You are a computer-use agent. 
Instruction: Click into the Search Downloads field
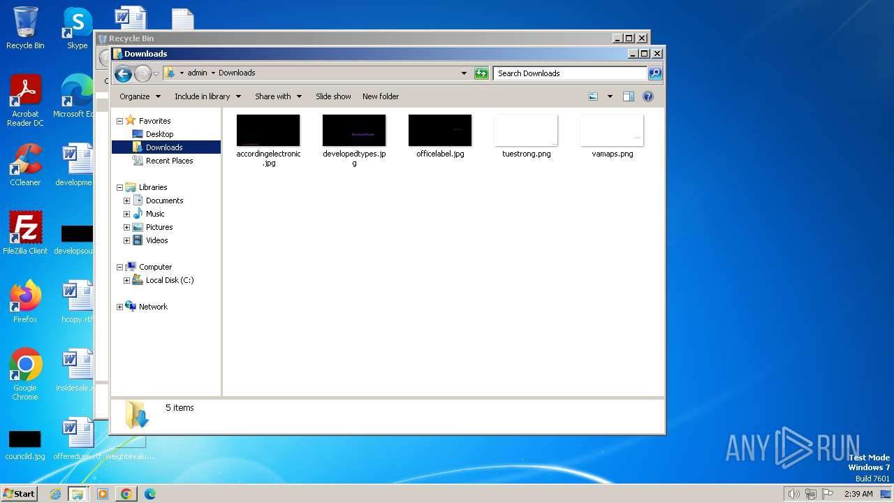(570, 73)
